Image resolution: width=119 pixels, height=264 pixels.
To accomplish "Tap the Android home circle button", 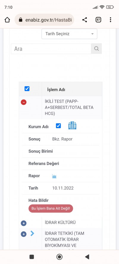I will tap(59, 257).
